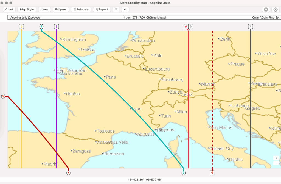This screenshot has height=184, width=281.
Task: Open the Lines menu
Action: (44, 9)
